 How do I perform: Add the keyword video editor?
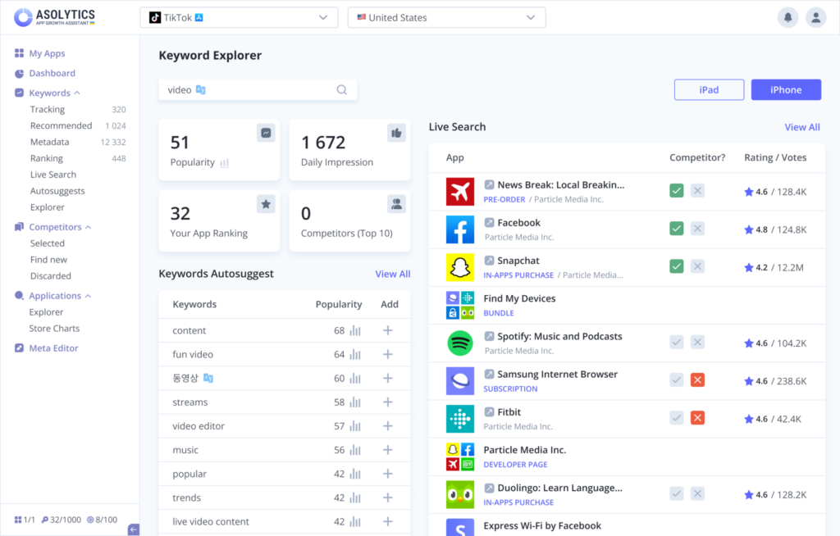pyautogui.click(x=388, y=426)
